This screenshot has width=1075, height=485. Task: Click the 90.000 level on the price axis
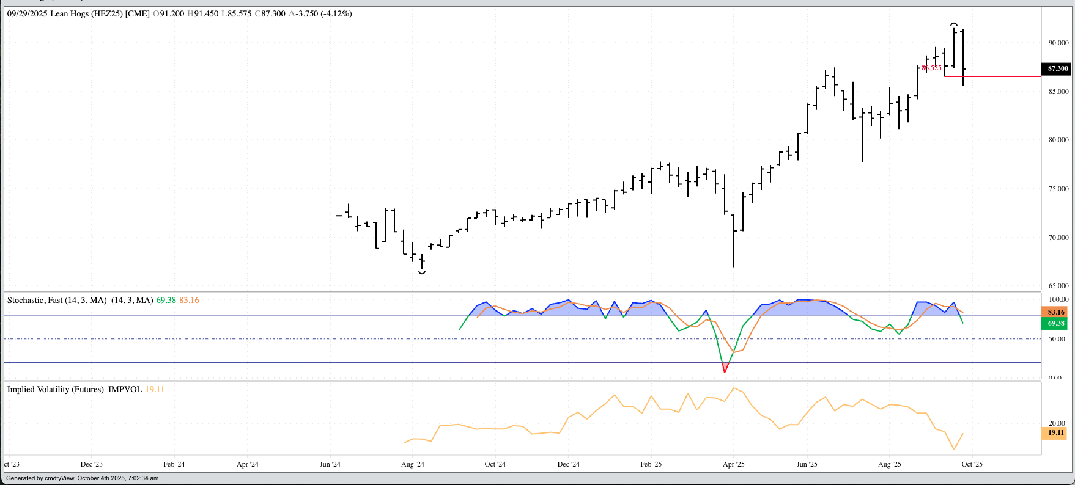(x=1058, y=43)
